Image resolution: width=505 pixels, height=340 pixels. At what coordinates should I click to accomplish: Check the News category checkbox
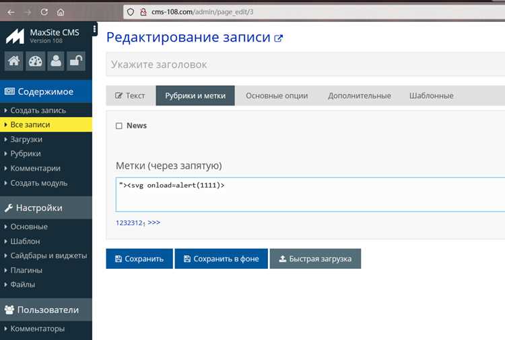[119, 126]
